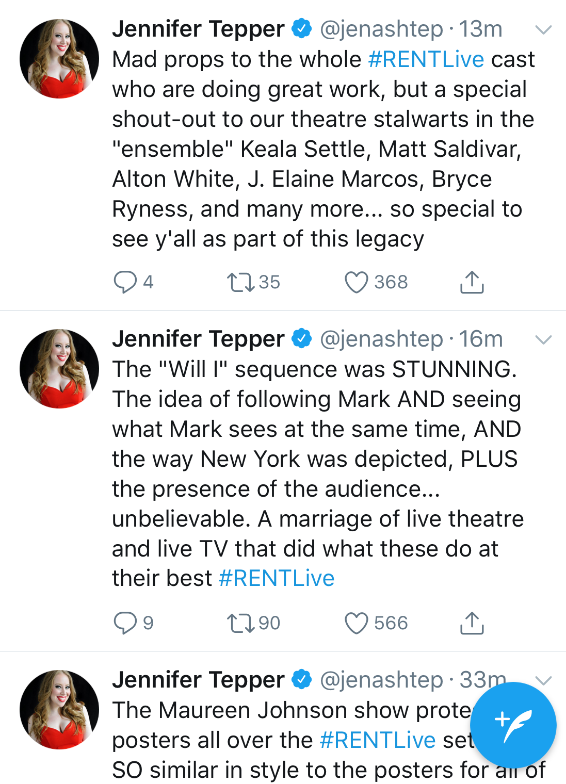Screen dimensions: 566x784
Task: Tap #RENTLive hashtag in the Maureen Johnson tweet
Action: (x=378, y=740)
